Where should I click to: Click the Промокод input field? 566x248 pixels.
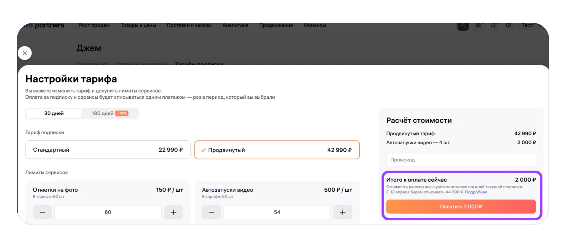coord(461,160)
